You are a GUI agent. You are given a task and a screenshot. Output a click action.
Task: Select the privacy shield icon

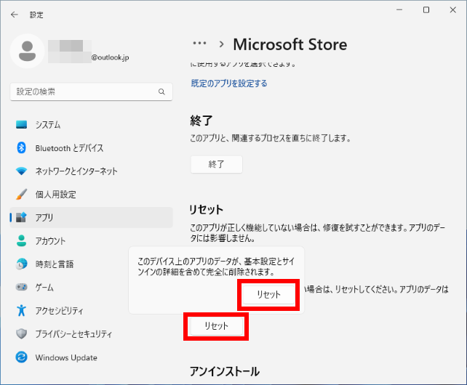point(21,334)
